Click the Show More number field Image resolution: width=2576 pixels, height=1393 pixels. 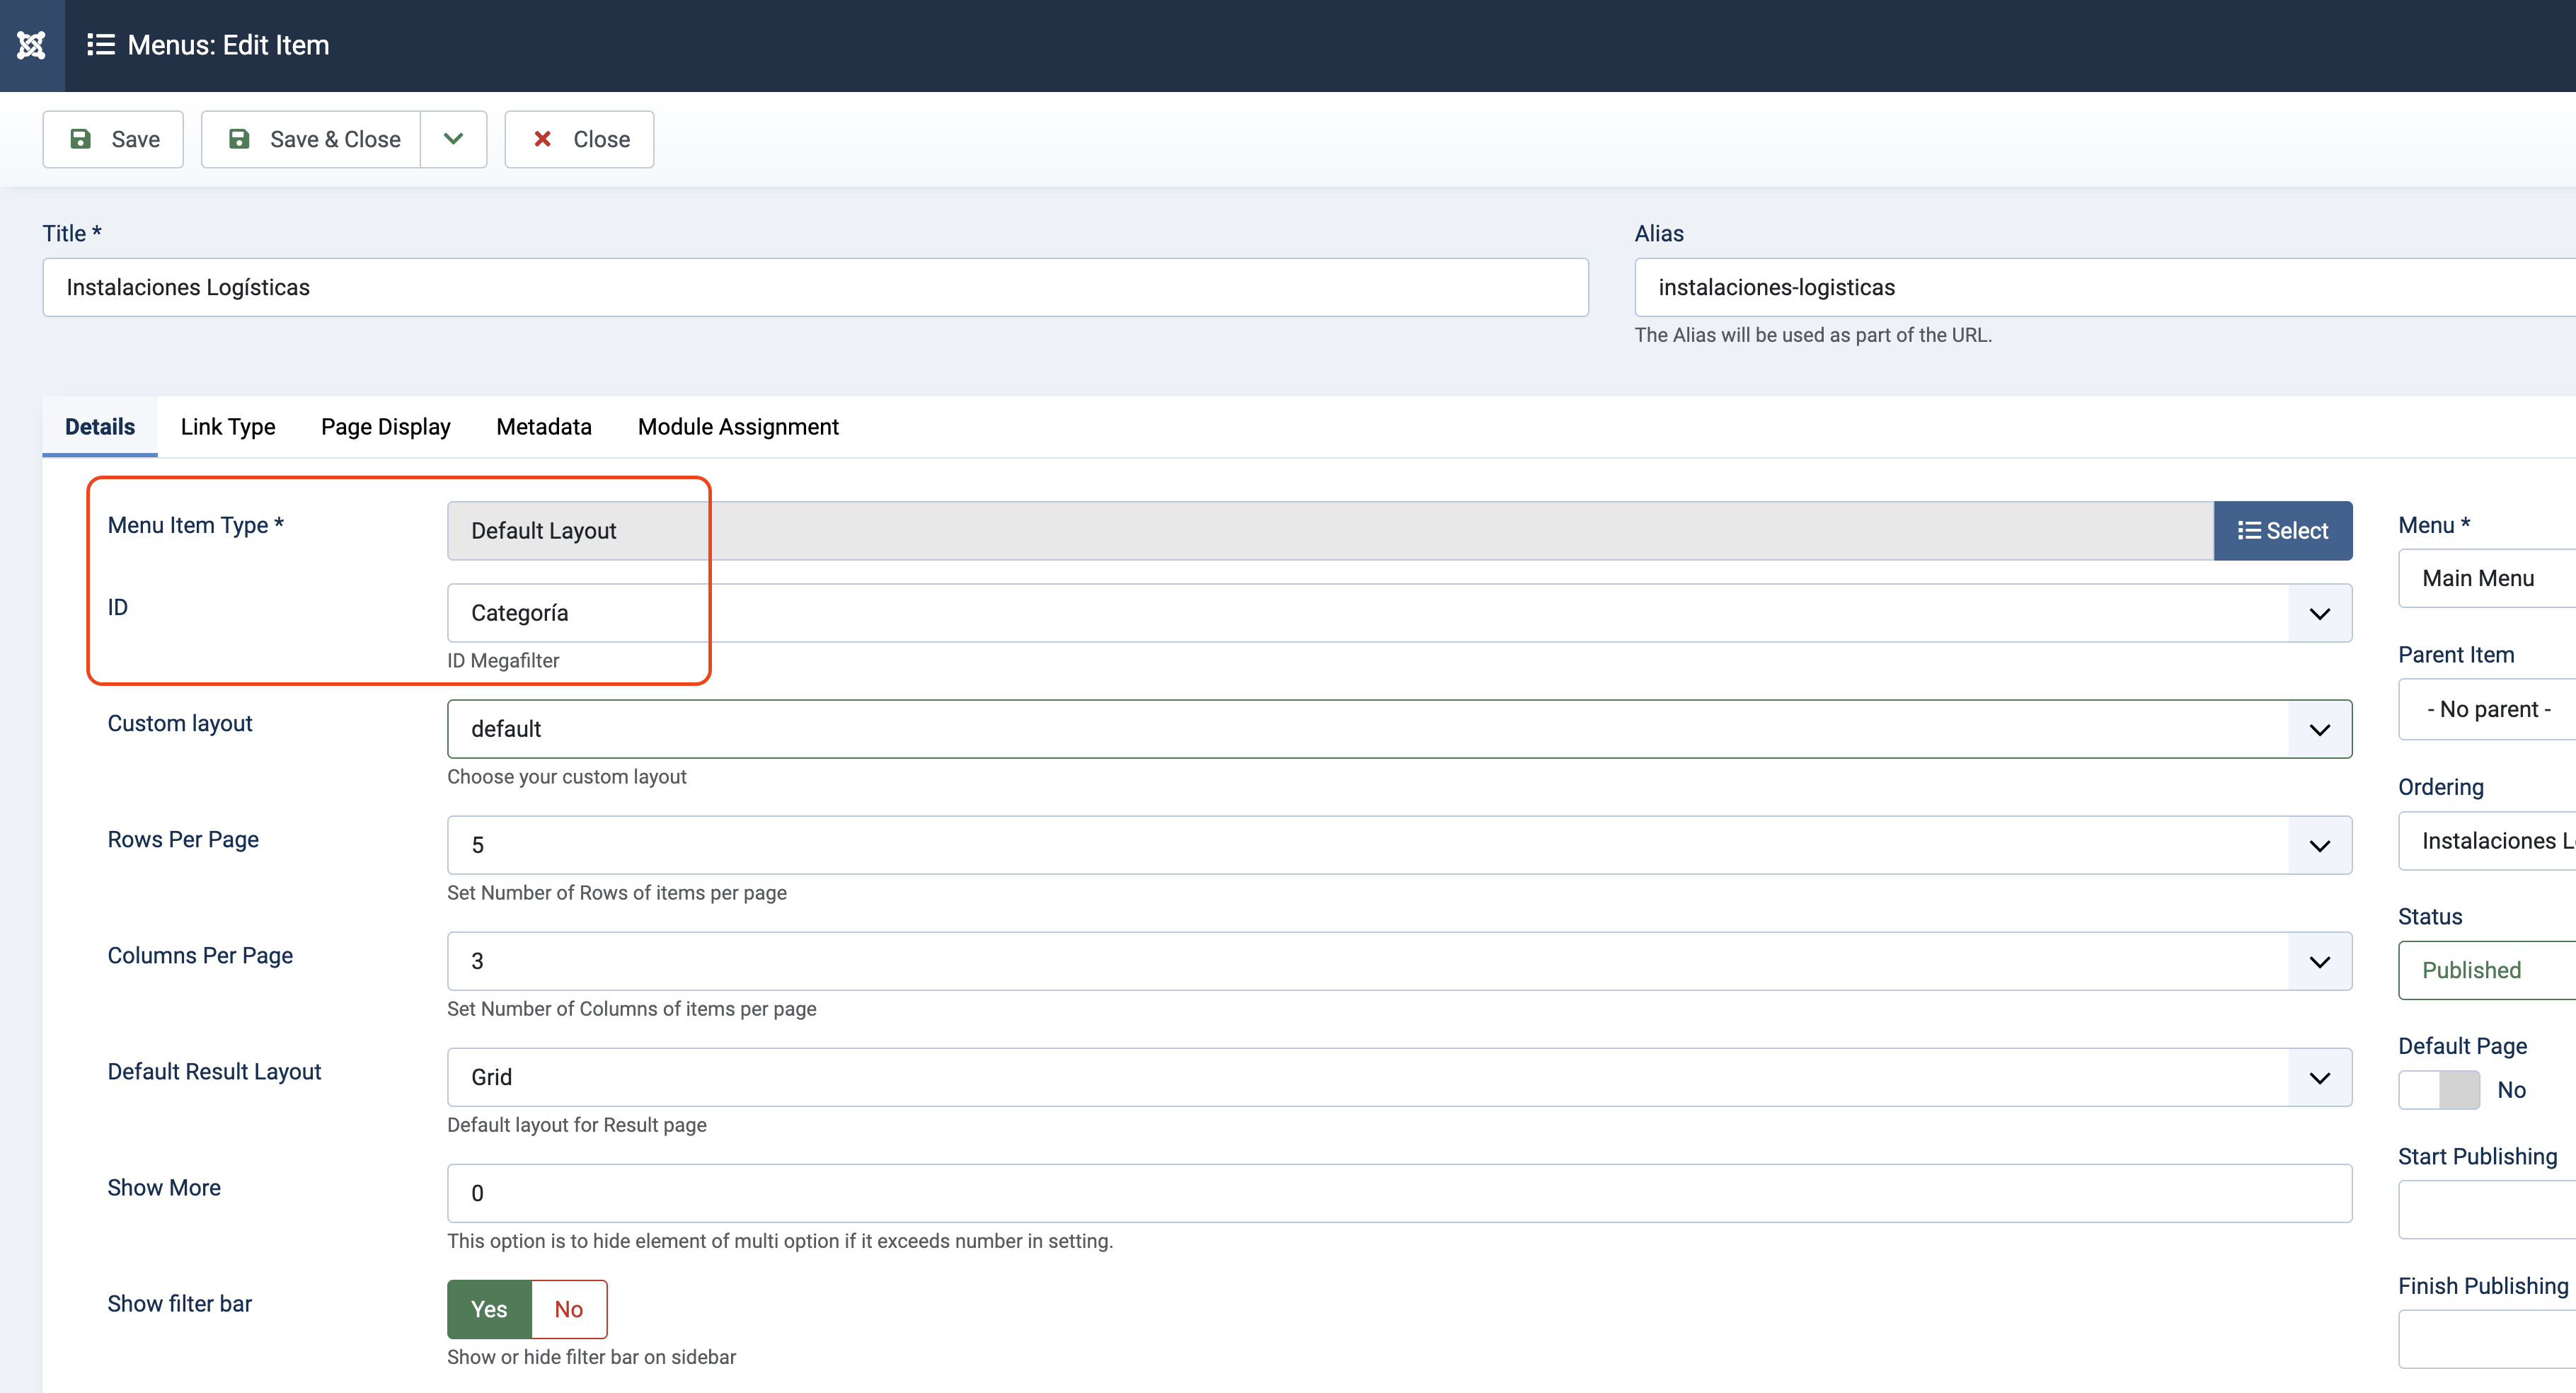[1398, 1193]
